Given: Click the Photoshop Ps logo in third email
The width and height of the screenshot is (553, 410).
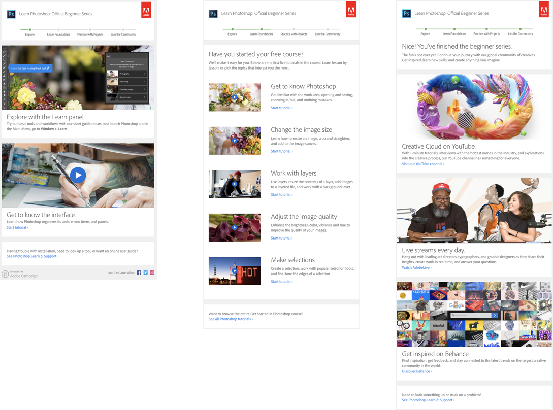Looking at the screenshot, I should point(406,13).
